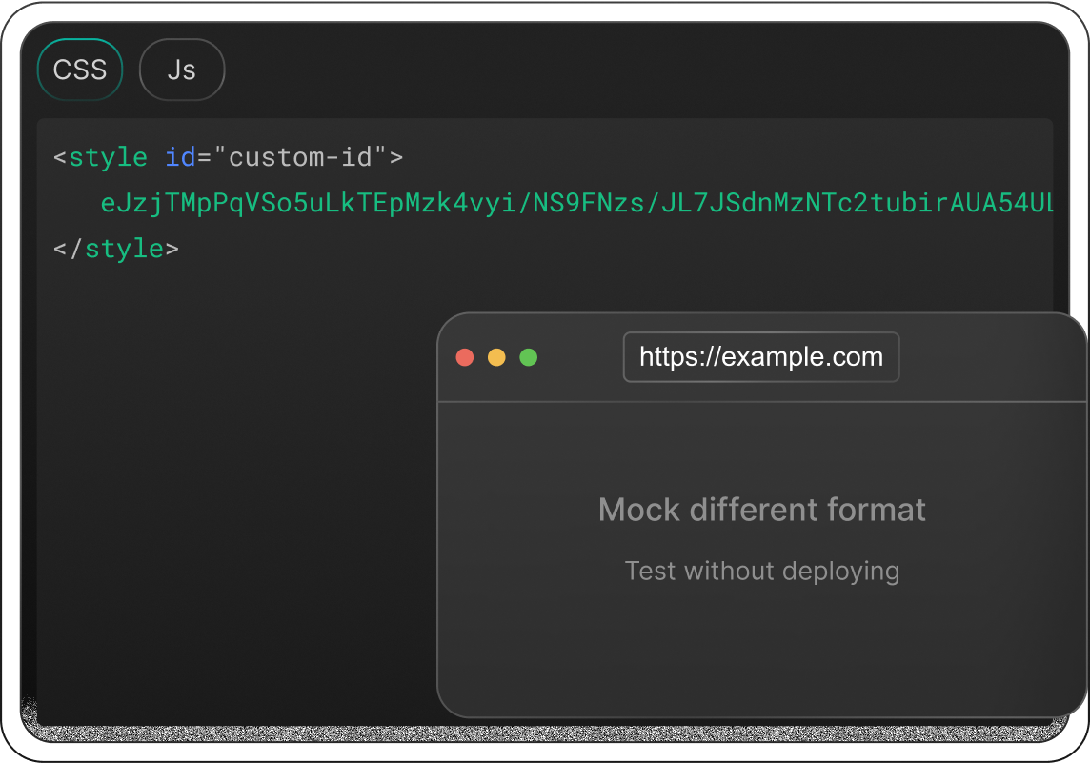Click the red close dot in the browser mockup
1090x763 pixels.
[464, 357]
